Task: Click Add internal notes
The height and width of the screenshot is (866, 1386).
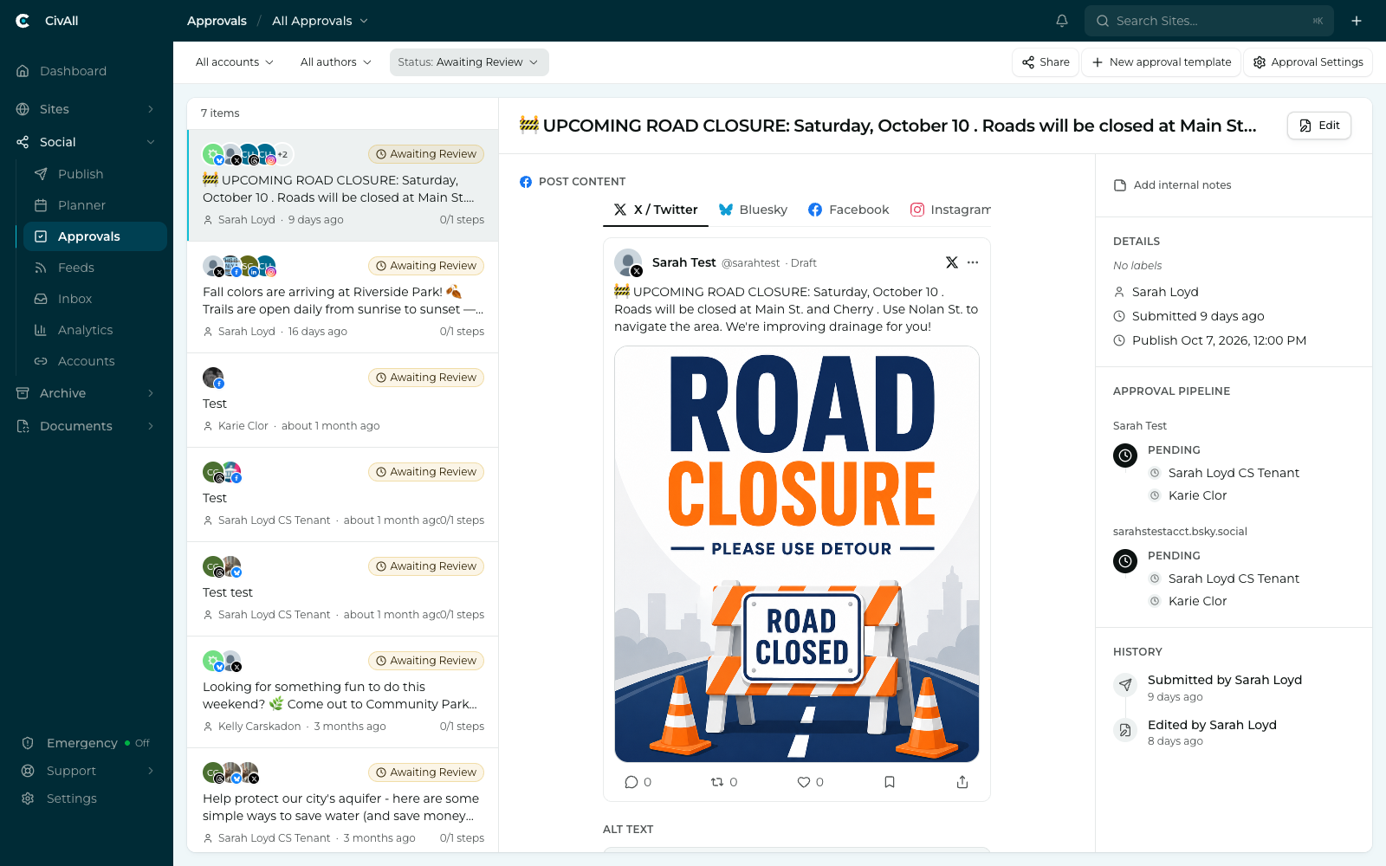Action: 1172,185
